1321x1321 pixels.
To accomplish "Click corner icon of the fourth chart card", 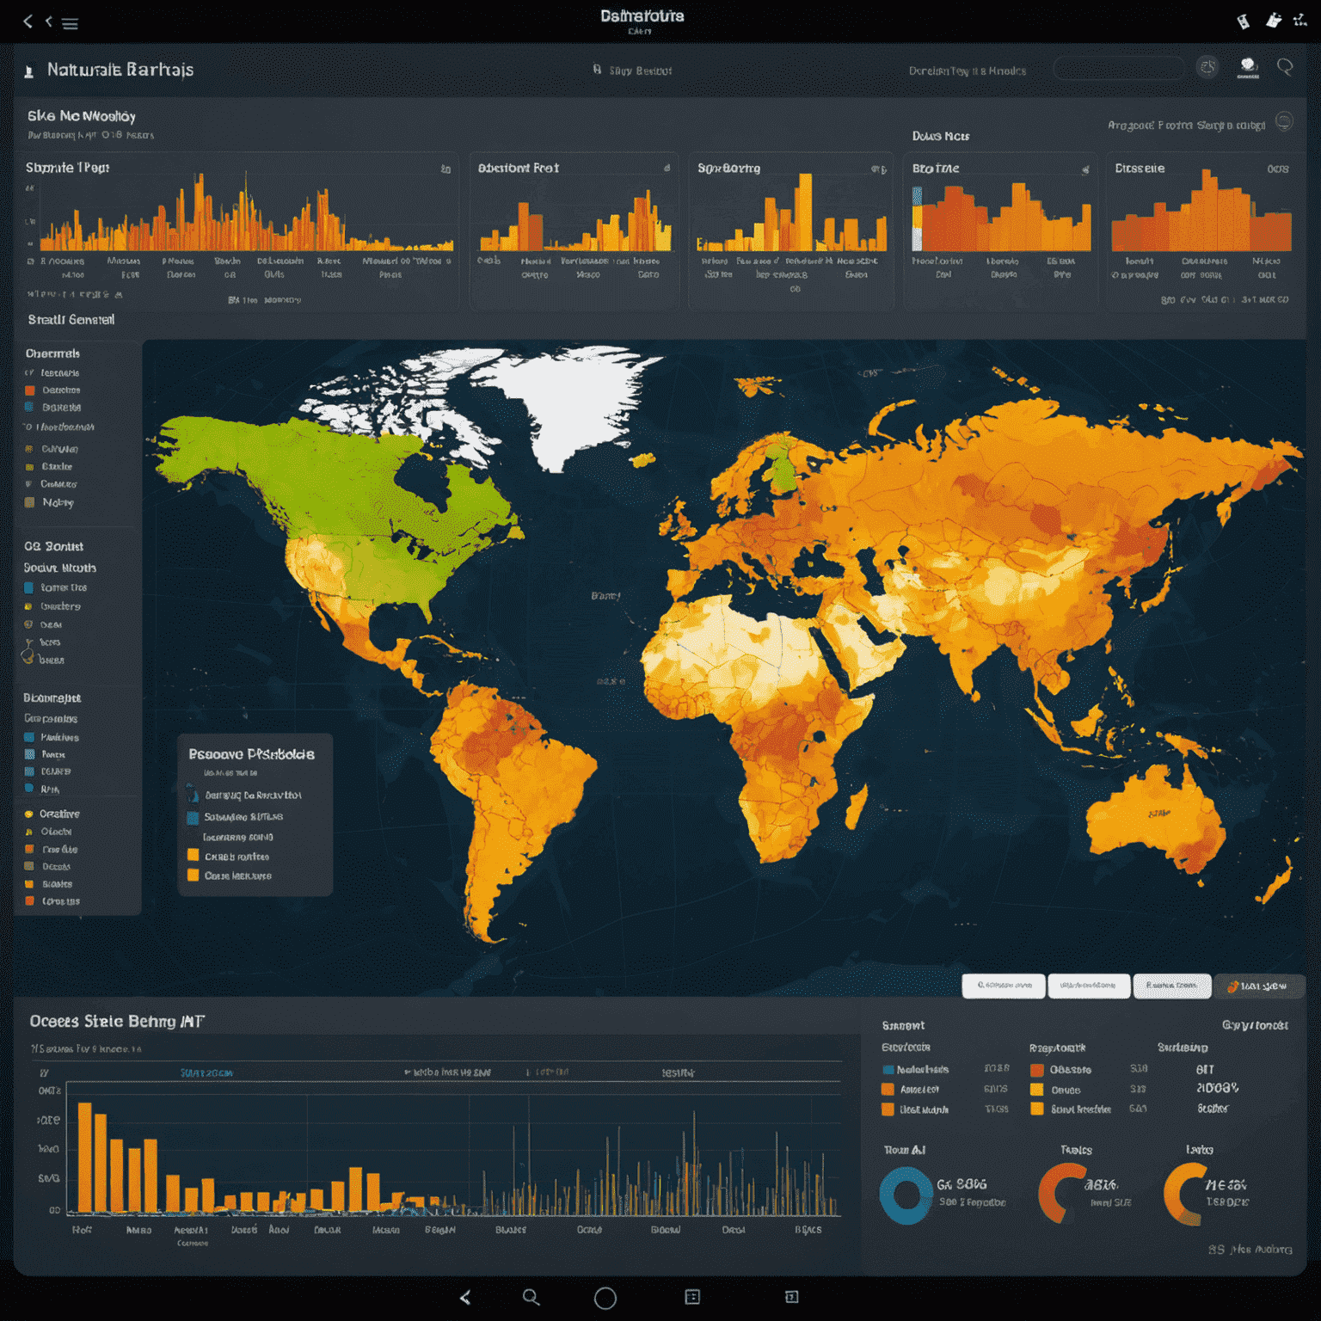I will (1085, 169).
